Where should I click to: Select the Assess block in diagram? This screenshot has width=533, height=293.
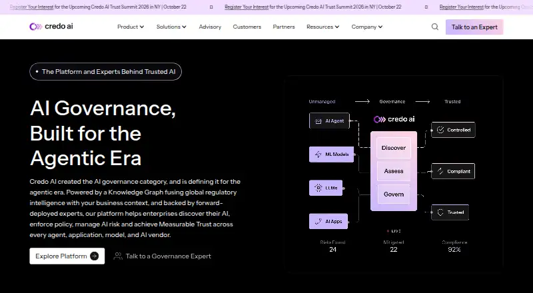pyautogui.click(x=394, y=171)
